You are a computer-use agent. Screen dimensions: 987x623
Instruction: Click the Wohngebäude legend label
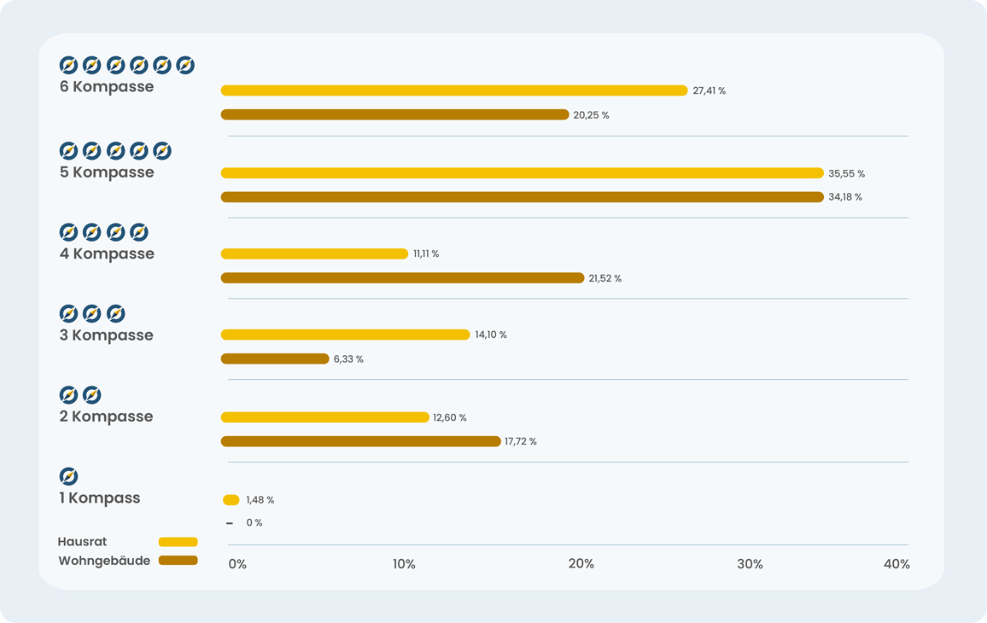[104, 561]
